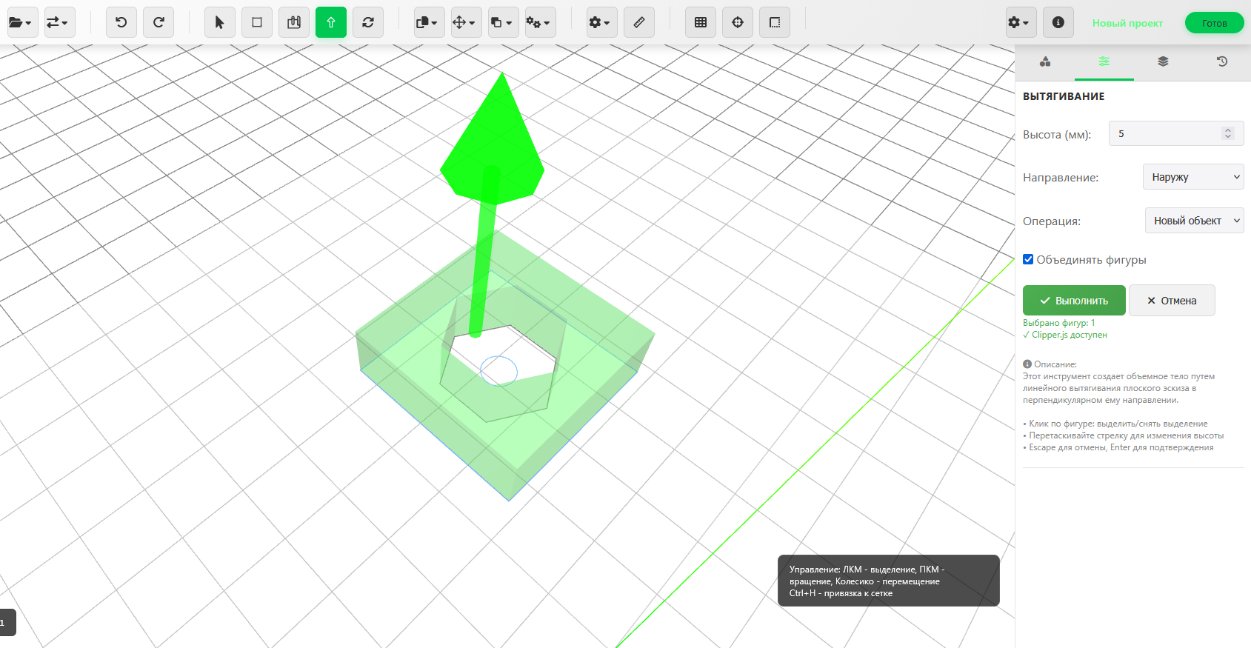
Task: Click the 'ВЫТЯГИВАНИЕ' panel heading
Action: (1064, 96)
